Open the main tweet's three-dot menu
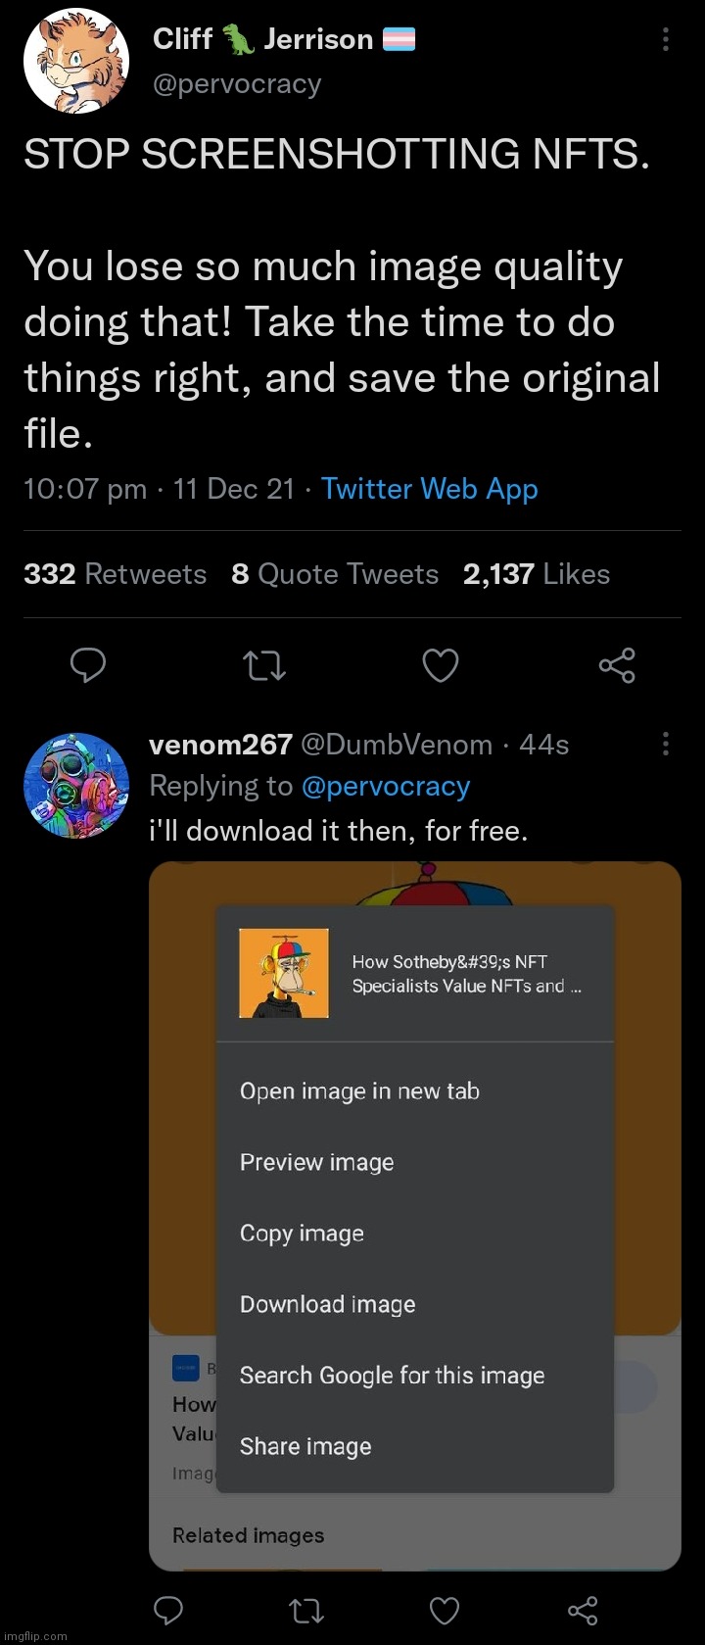 (666, 39)
